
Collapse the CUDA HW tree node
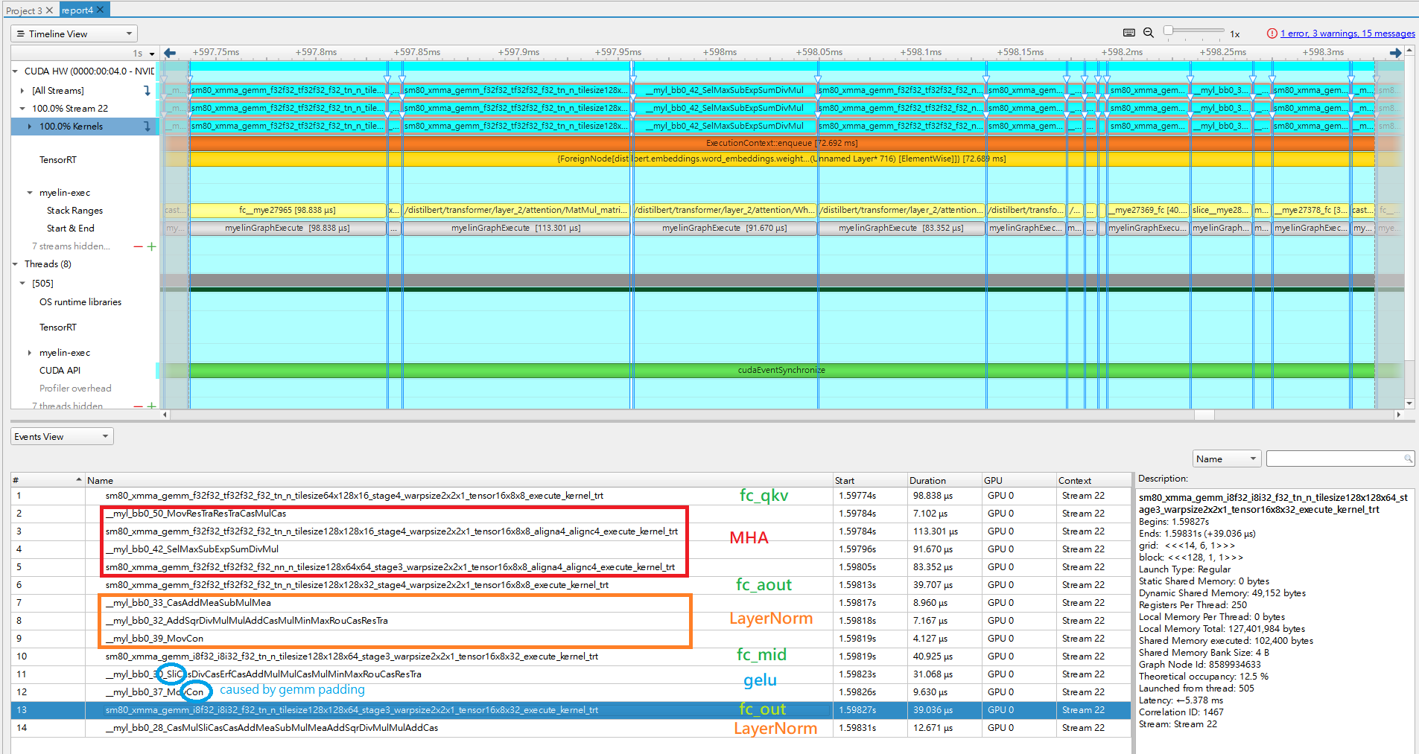coord(16,71)
